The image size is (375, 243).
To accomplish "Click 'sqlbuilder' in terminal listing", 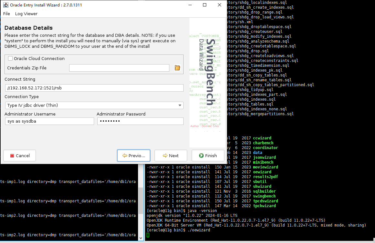I will [x=264, y=191].
